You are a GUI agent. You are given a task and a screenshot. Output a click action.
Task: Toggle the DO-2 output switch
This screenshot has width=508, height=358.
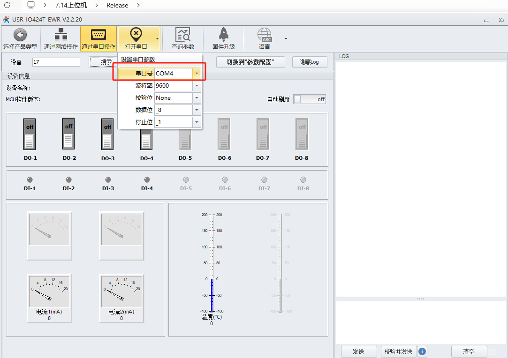(68, 134)
